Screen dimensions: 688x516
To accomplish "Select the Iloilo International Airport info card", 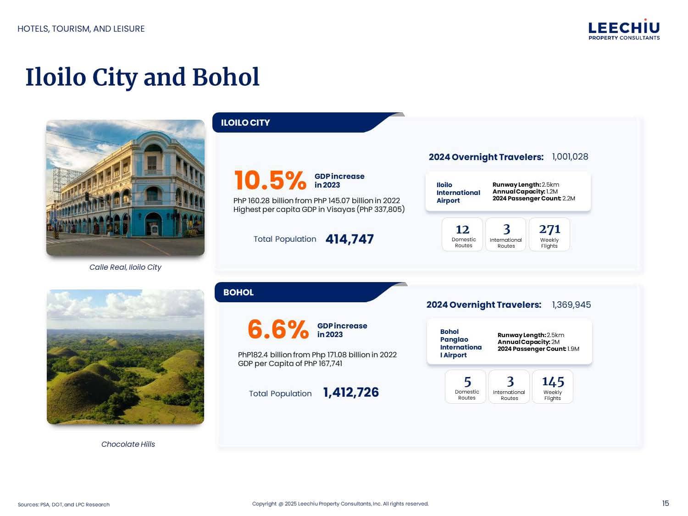I will point(508,192).
